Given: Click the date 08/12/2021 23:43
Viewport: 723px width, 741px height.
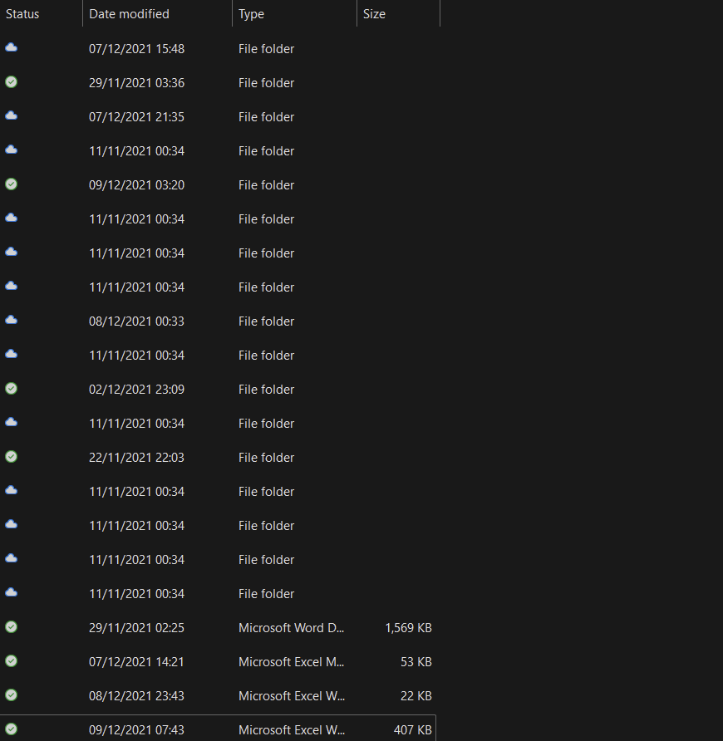Looking at the screenshot, I should (136, 695).
